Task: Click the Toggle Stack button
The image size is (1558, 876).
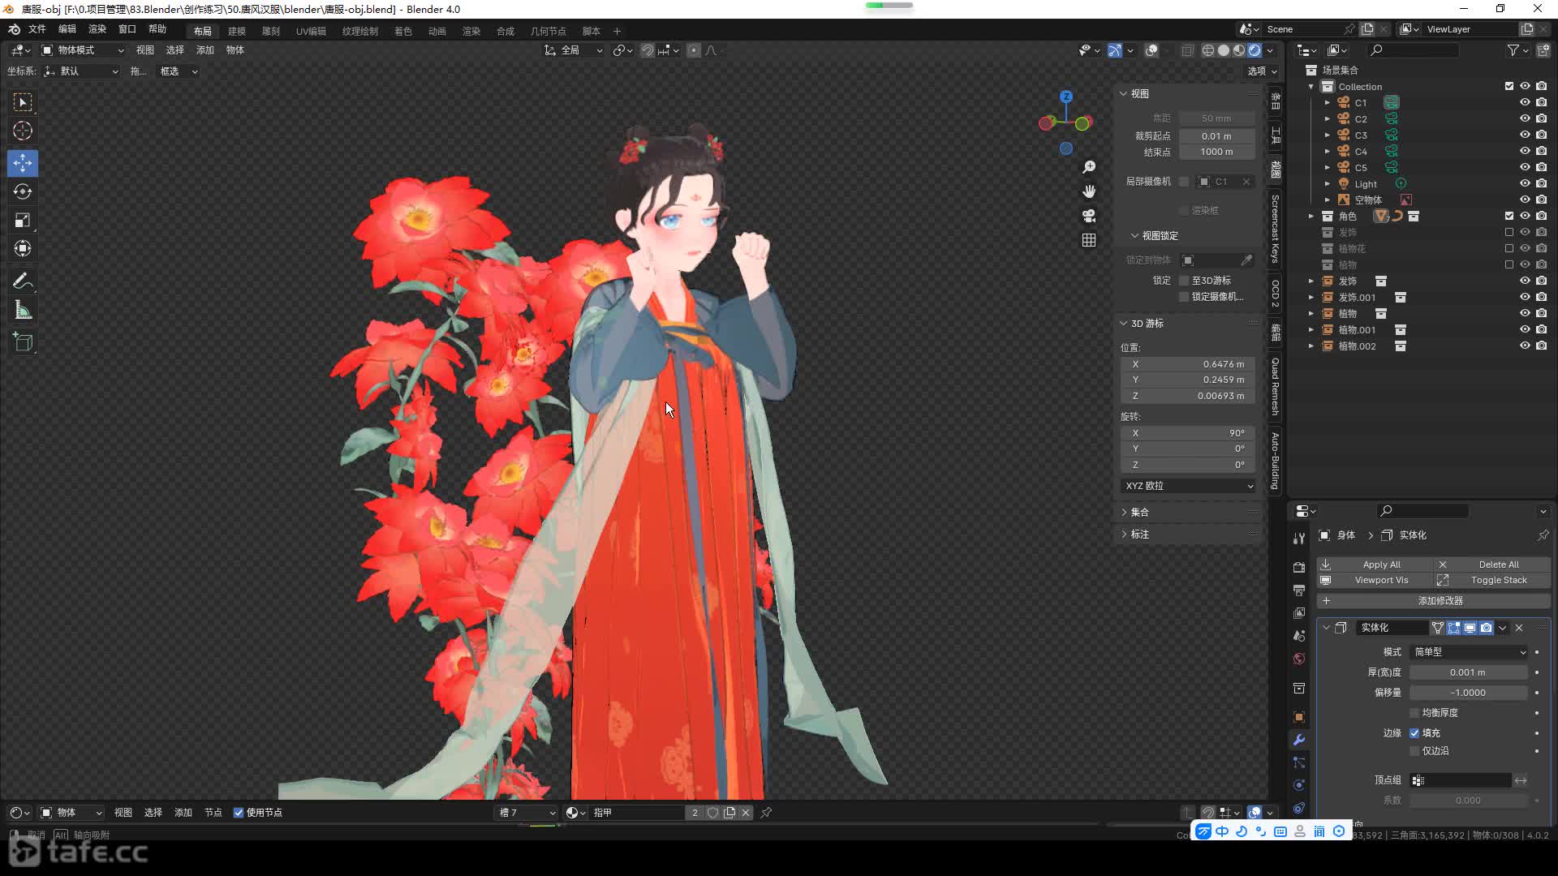Action: tap(1491, 581)
